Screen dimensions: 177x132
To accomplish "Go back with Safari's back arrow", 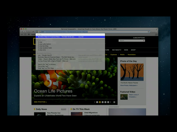I will (x=22, y=32).
